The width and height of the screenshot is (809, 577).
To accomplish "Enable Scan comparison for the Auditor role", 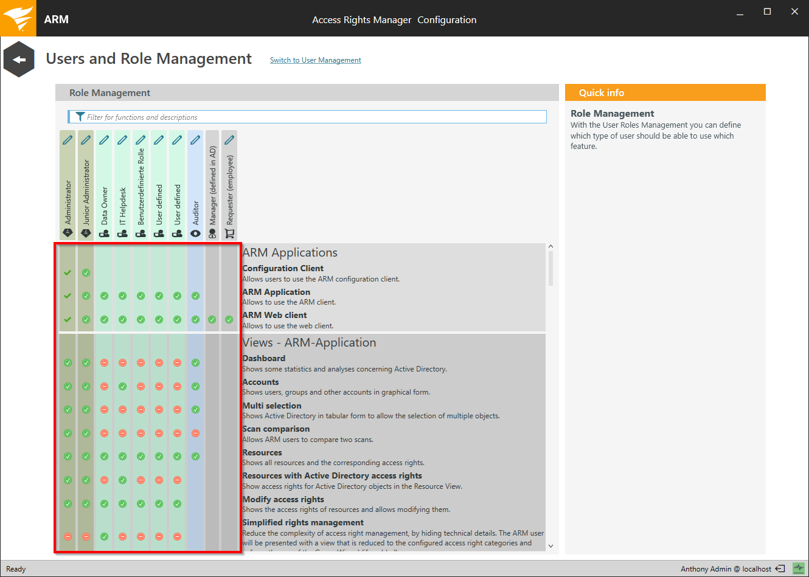I will pos(195,434).
